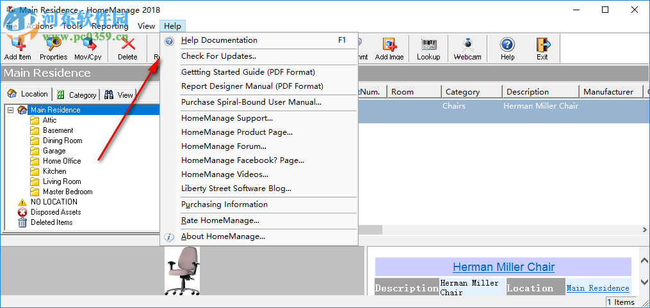650x308 pixels.
Task: Open the Reporting menu
Action: tap(110, 26)
